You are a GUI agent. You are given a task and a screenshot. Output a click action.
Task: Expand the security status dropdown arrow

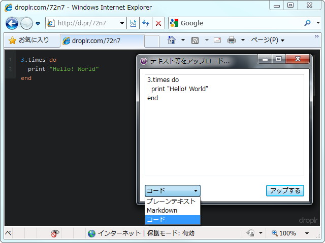click(x=261, y=233)
